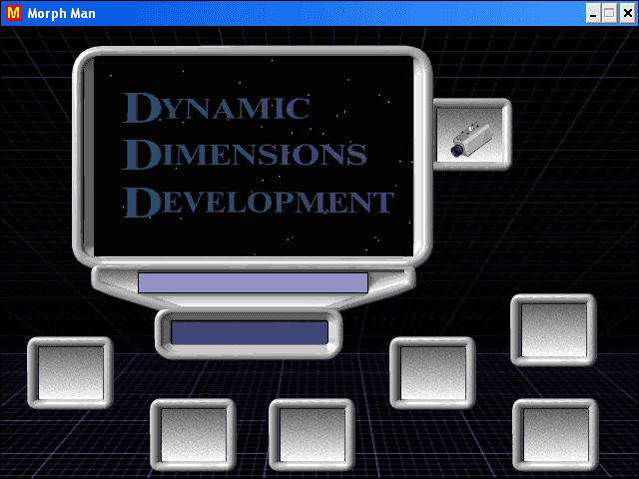Click the Dynamic Dimensions Development display screen
The height and width of the screenshot is (479, 639).
point(254,156)
